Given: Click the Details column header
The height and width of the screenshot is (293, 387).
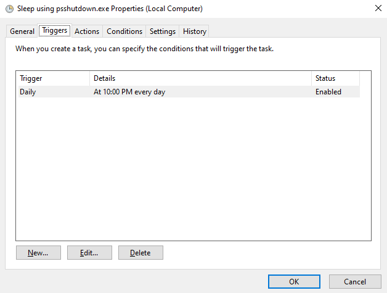Looking at the screenshot, I should click(x=200, y=78).
